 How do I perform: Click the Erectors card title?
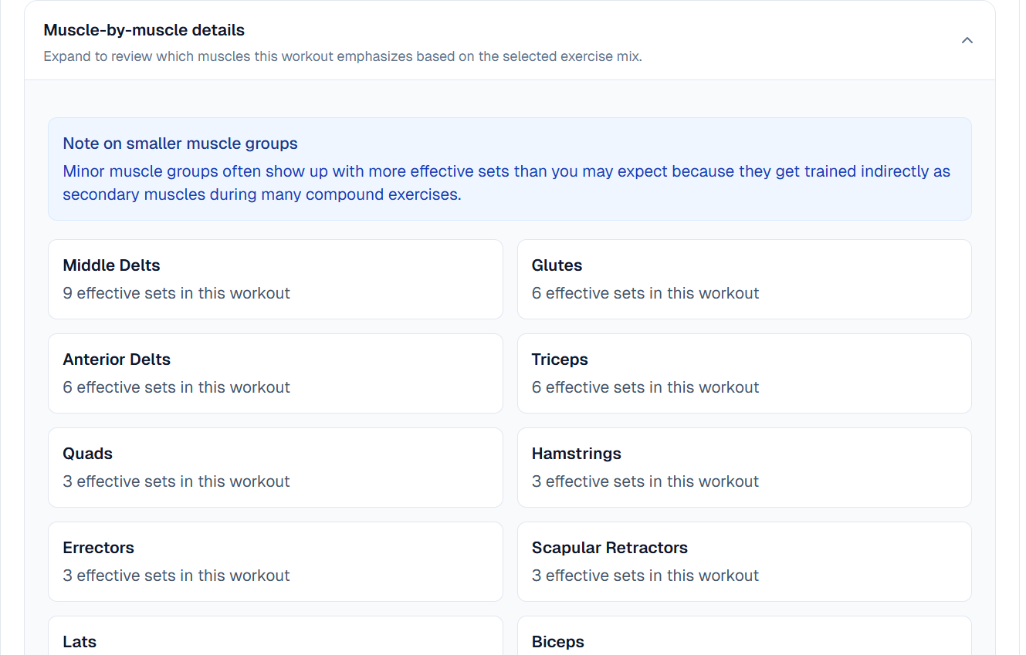click(98, 548)
